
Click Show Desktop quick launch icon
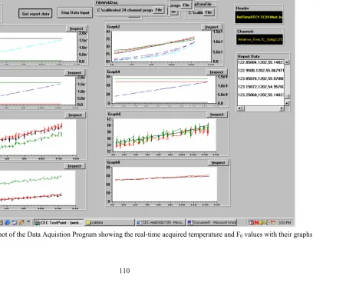[x=15, y=223]
